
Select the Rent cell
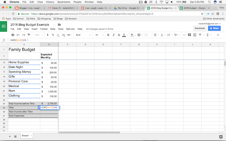24,91
